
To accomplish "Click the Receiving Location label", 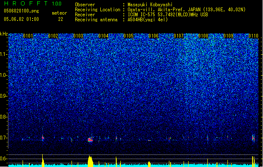I will pyautogui.click(x=97, y=10).
